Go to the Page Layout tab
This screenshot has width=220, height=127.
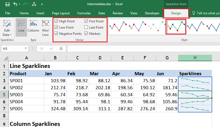[61, 13]
